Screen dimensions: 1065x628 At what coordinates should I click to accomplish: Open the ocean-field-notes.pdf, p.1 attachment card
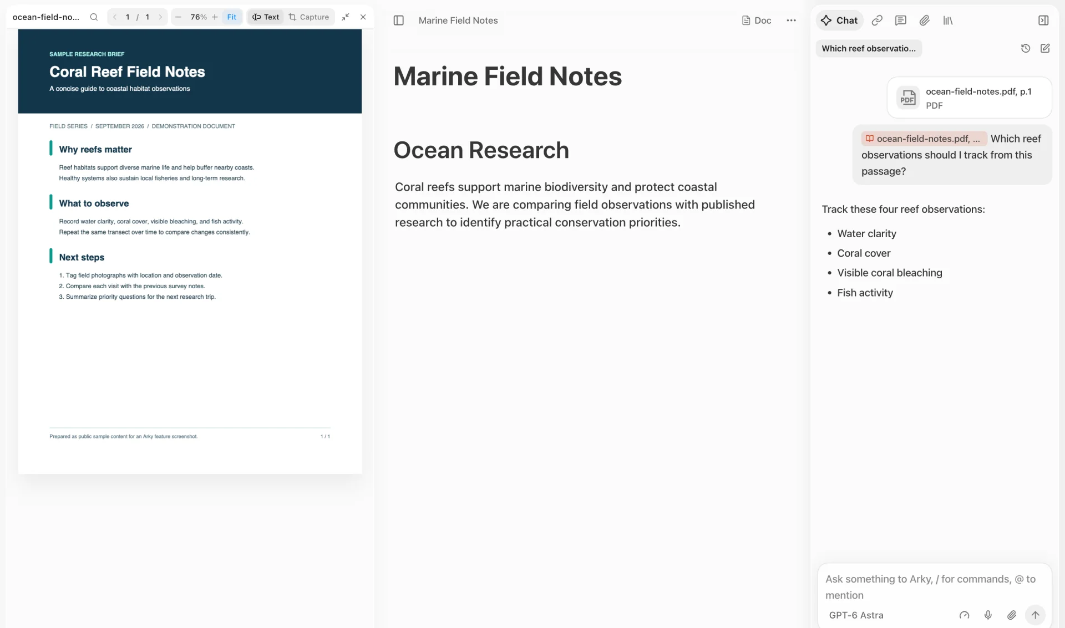click(x=969, y=98)
